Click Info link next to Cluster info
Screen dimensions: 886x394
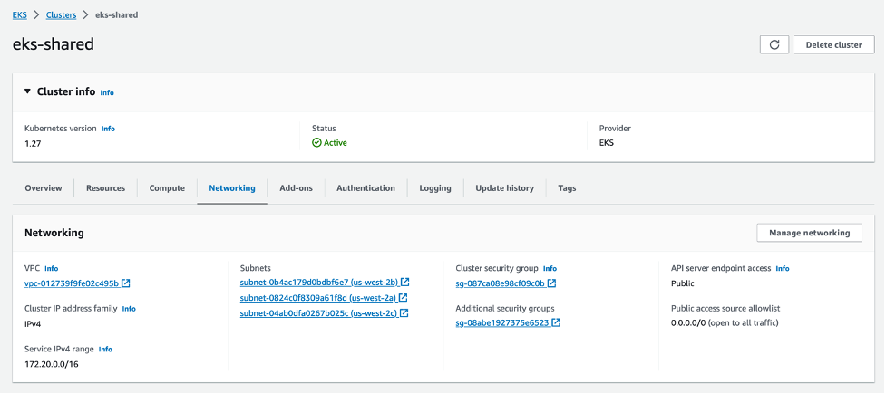tap(107, 92)
